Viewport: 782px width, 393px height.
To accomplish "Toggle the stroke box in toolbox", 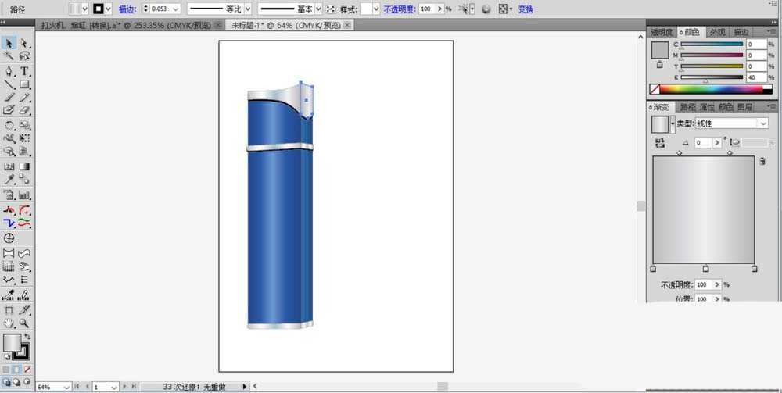I will tap(21, 351).
